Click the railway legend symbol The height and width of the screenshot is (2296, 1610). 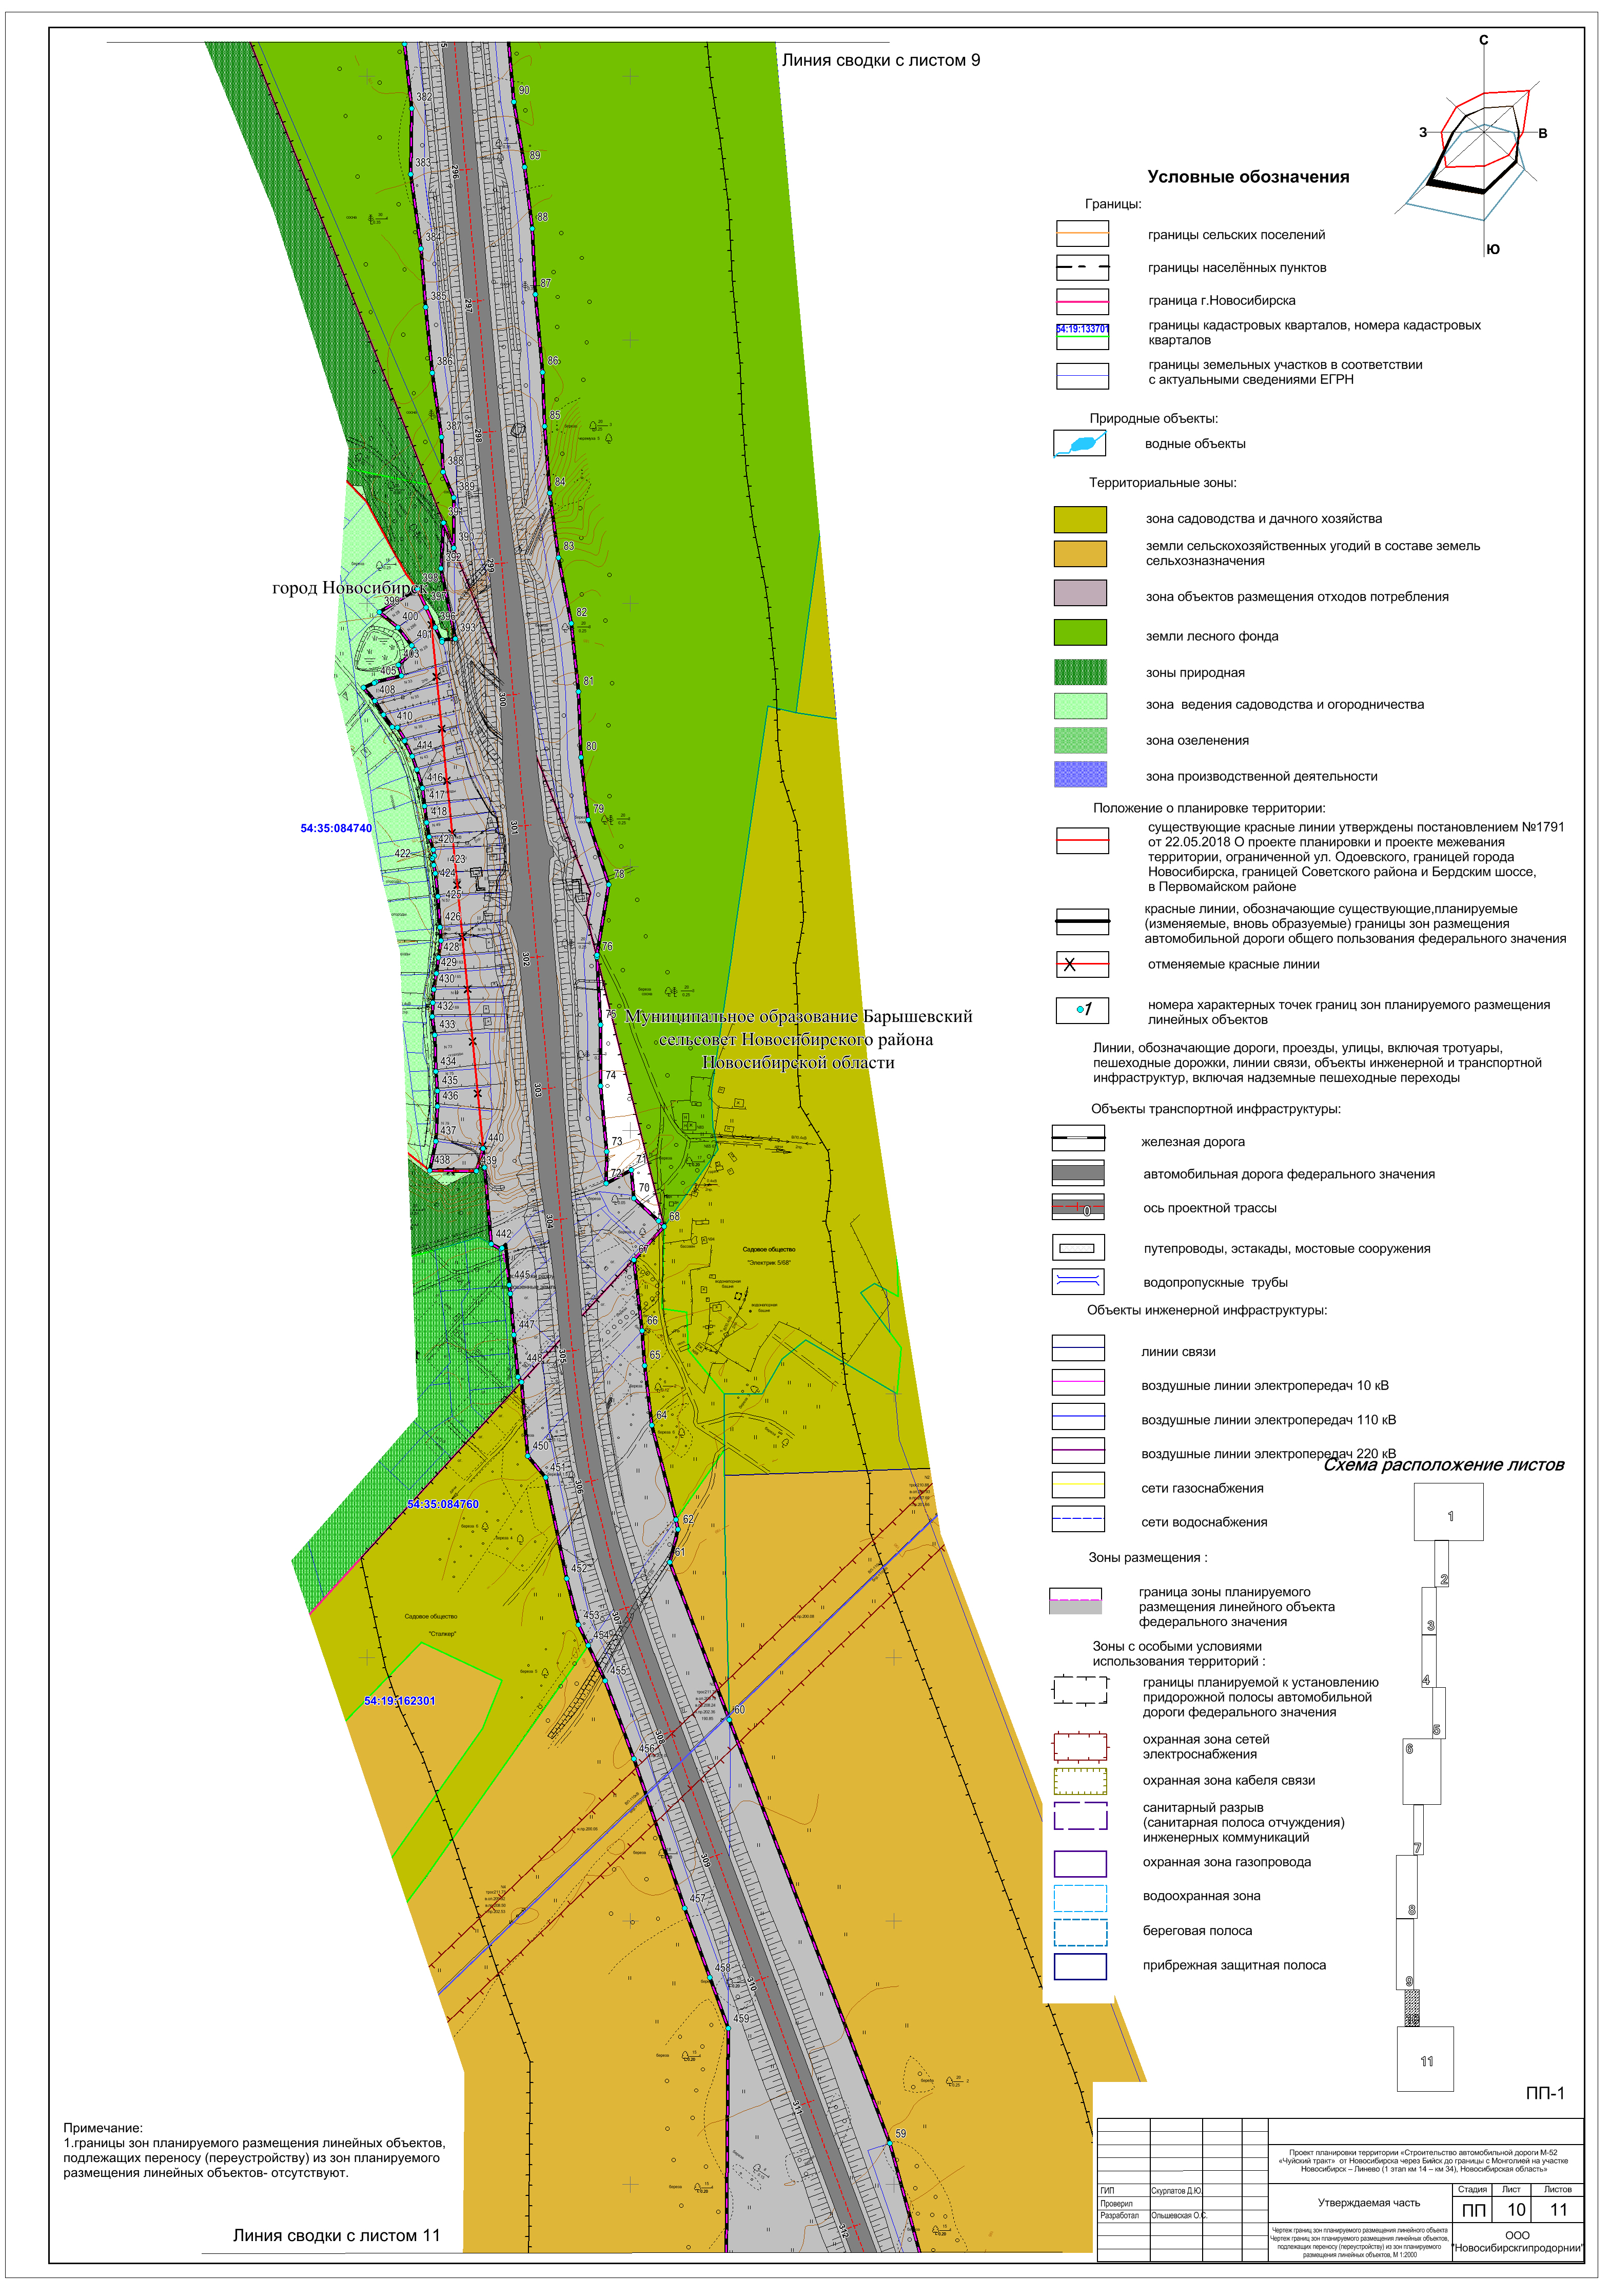1077,1139
